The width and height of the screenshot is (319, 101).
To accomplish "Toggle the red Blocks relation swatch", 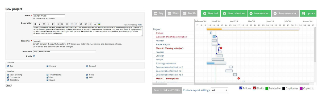I will pos(254,88).
